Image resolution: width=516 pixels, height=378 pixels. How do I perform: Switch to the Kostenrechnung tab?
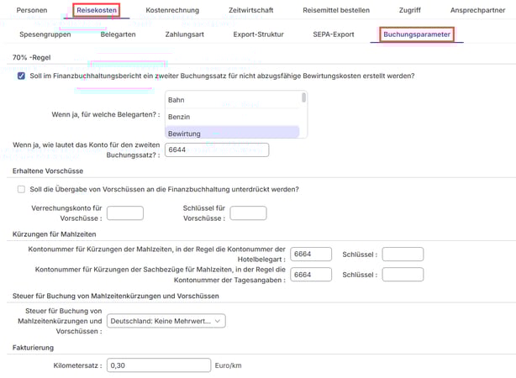pyautogui.click(x=172, y=10)
